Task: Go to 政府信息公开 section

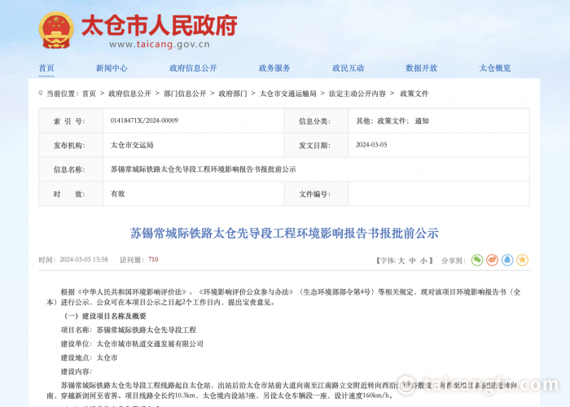Action: pyautogui.click(x=193, y=68)
